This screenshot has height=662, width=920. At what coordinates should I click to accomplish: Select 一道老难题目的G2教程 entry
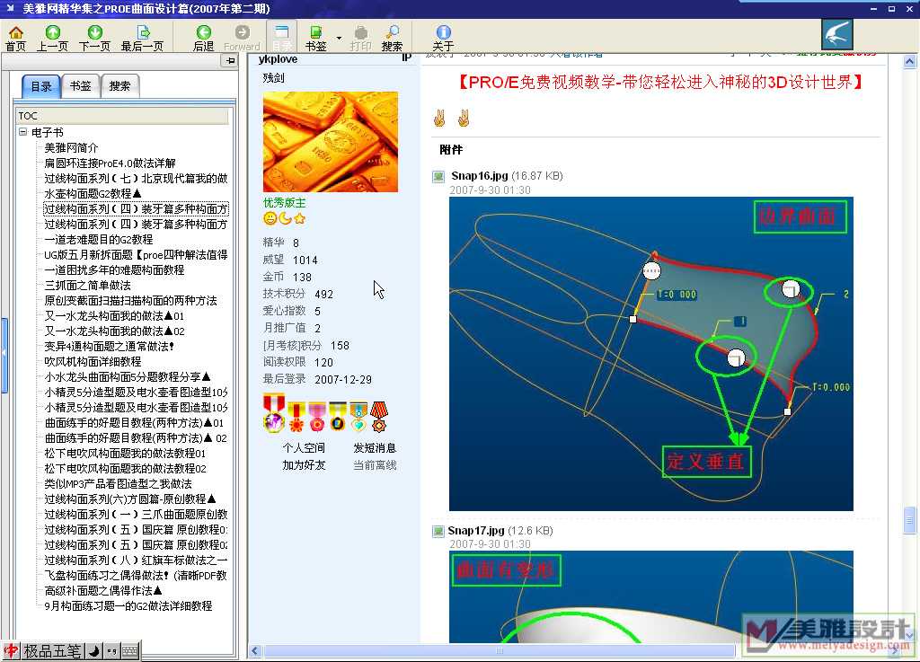pyautogui.click(x=99, y=239)
